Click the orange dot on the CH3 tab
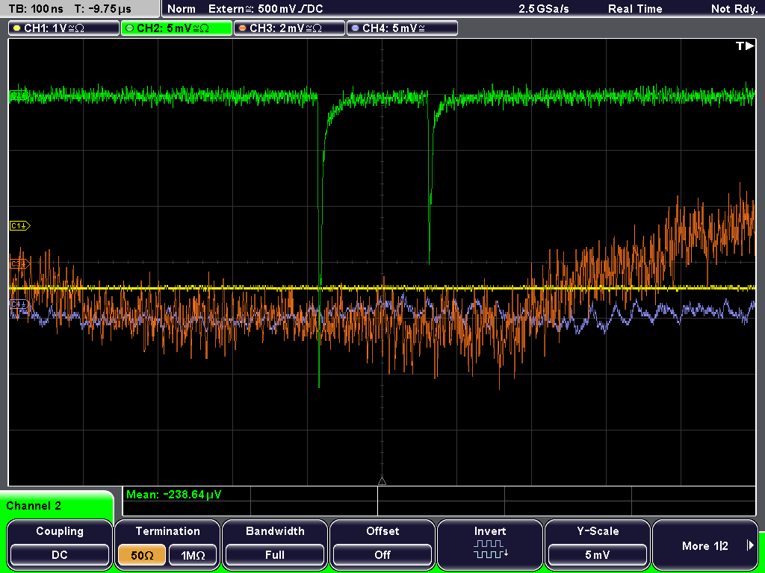Viewport: 765px width, 573px height. click(243, 28)
